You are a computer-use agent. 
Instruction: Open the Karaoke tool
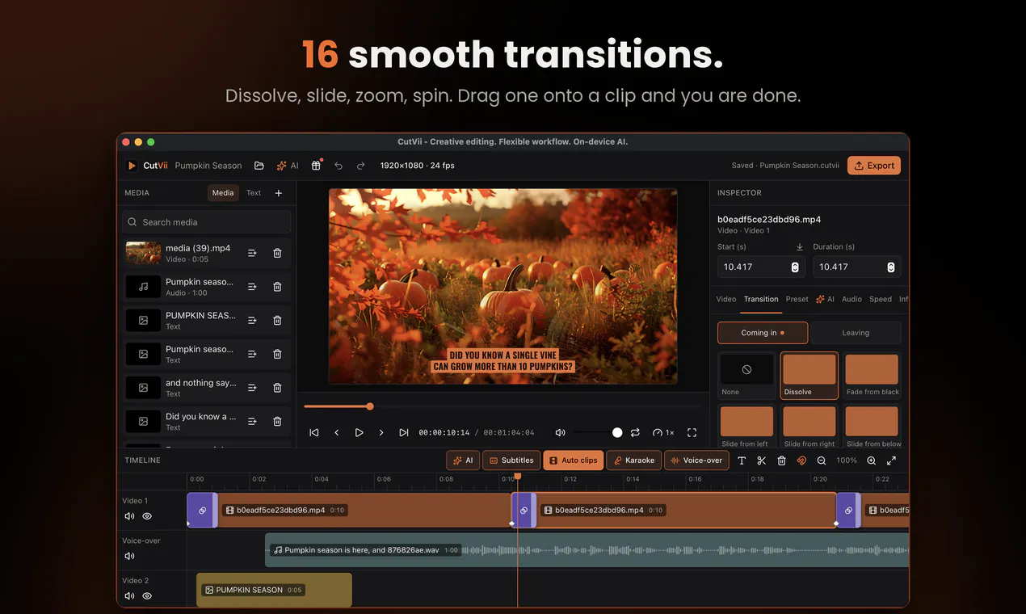(634, 460)
